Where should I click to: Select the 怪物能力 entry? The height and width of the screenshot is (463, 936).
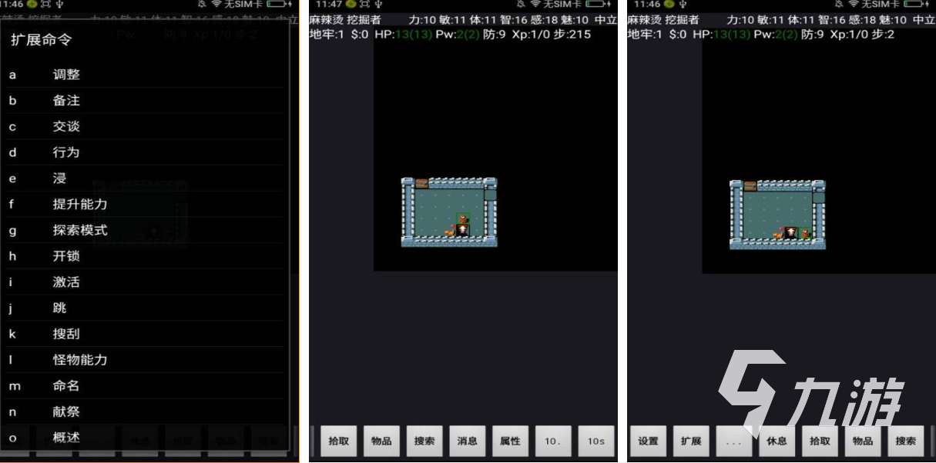coord(146,360)
